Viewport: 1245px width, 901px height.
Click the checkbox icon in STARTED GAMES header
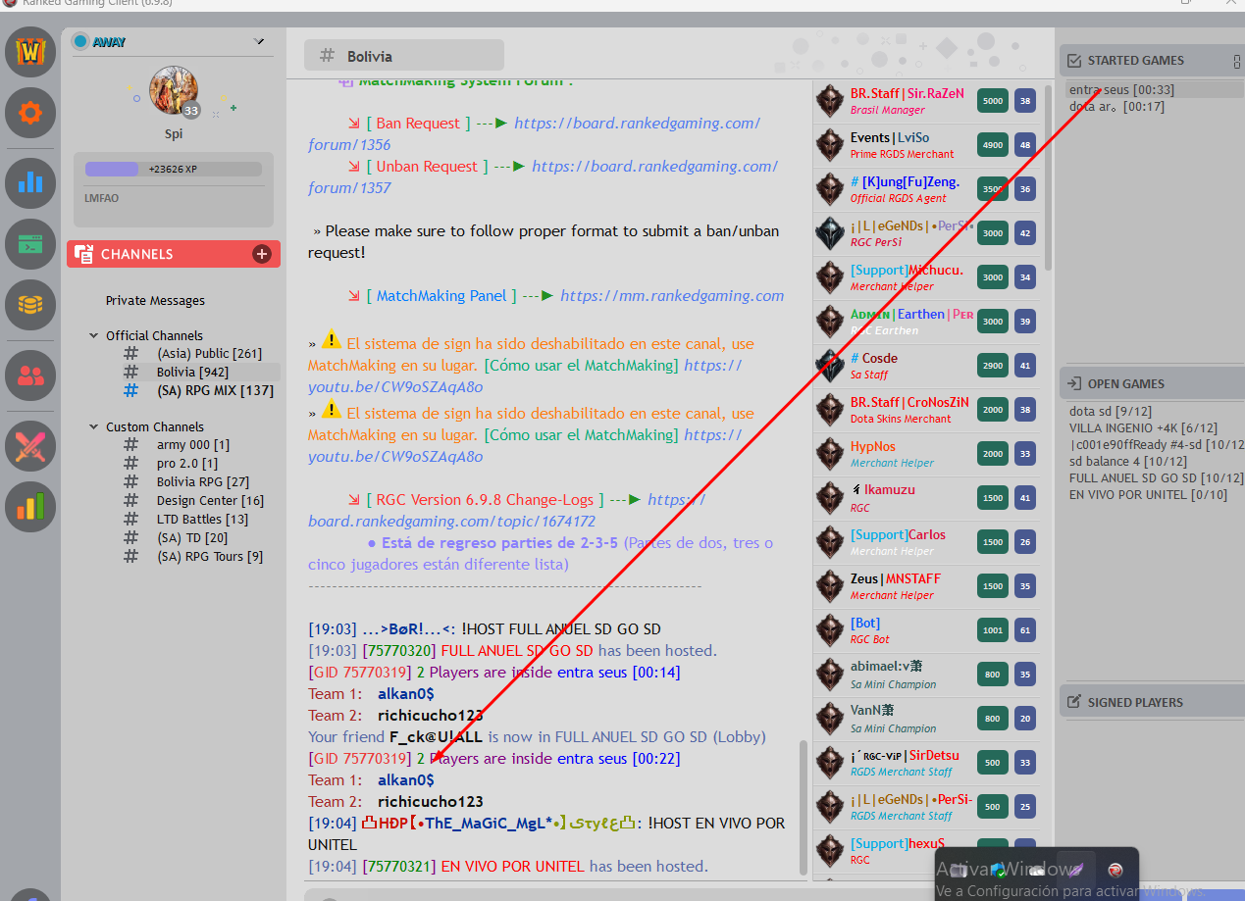pyautogui.click(x=1074, y=61)
